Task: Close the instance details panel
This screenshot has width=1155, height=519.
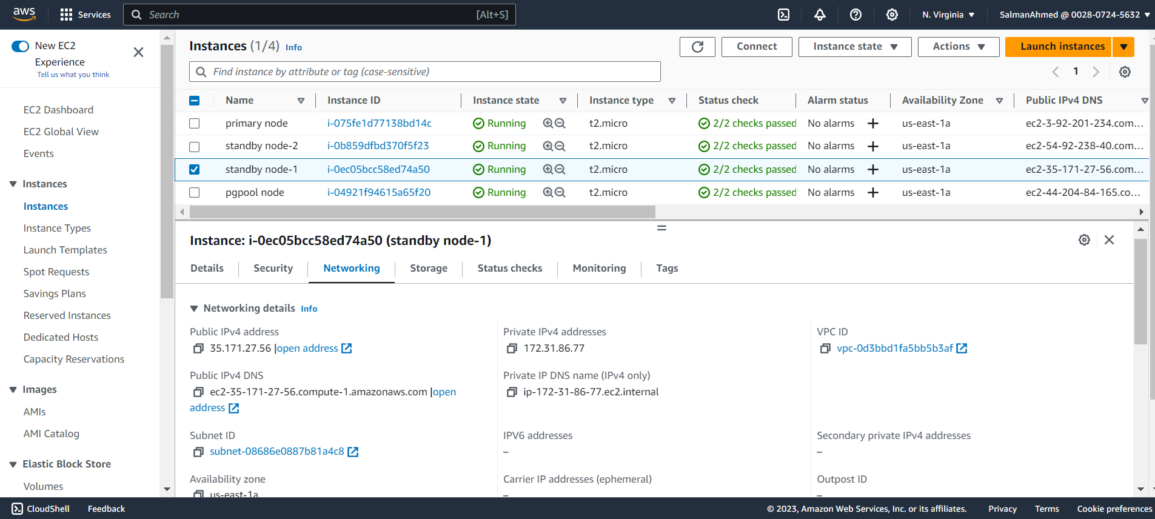Action: (1109, 240)
